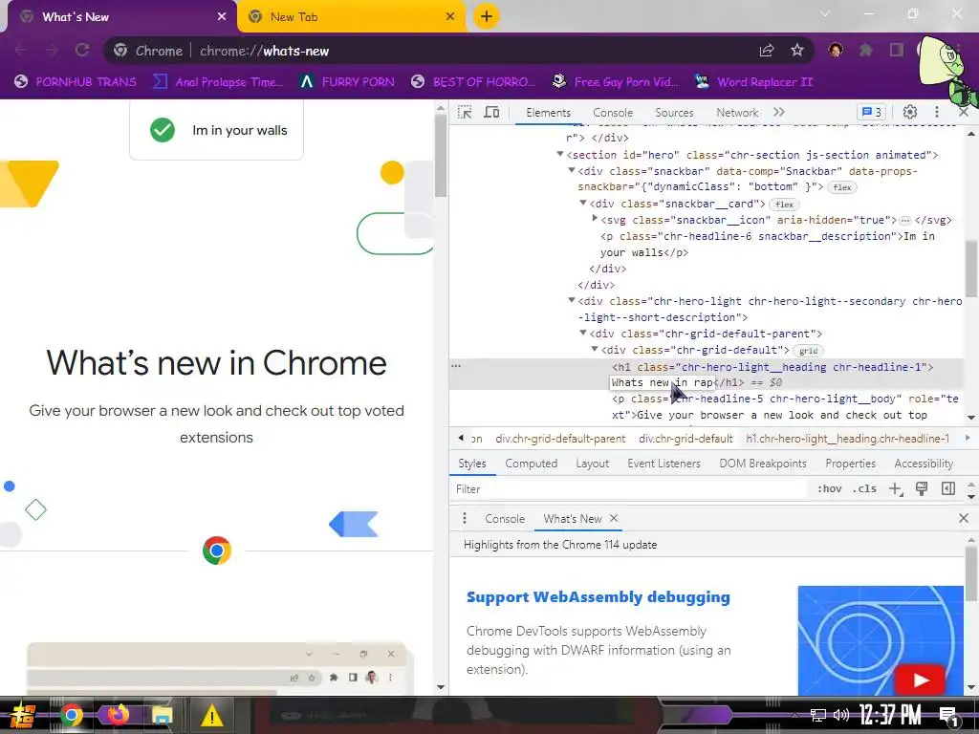The width and height of the screenshot is (979, 734).
Task: Toggle the grid badge on chr-grid-default
Action: pos(808,351)
